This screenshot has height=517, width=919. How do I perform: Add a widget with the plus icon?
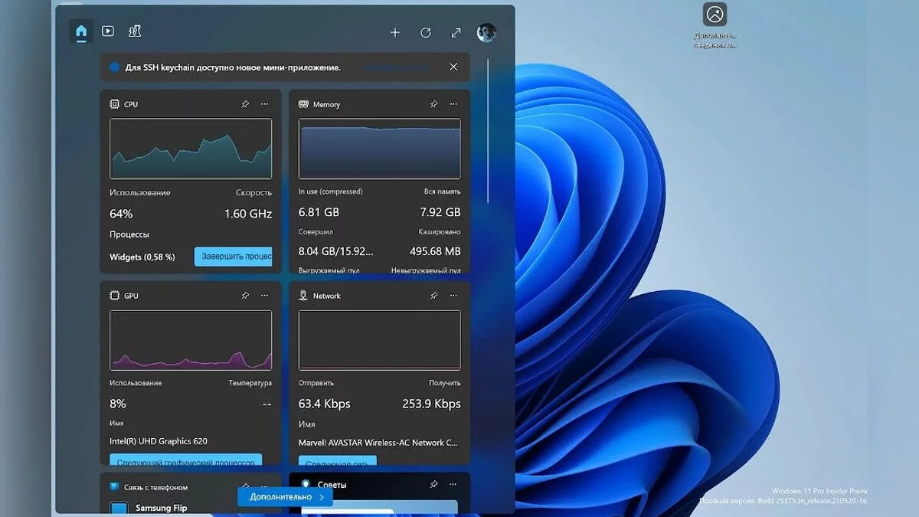[x=395, y=32]
